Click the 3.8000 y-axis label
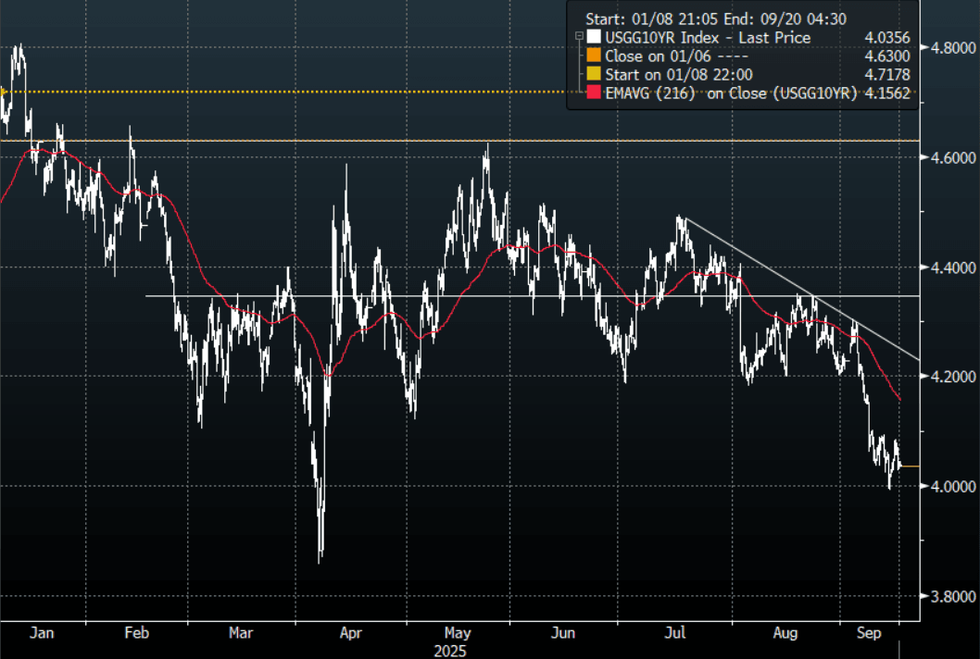The height and width of the screenshot is (659, 980). coord(953,596)
